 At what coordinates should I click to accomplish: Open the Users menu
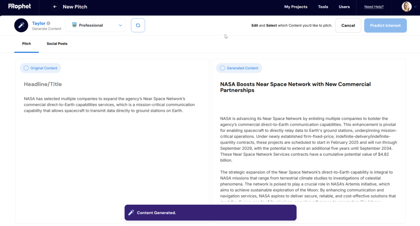click(x=344, y=7)
